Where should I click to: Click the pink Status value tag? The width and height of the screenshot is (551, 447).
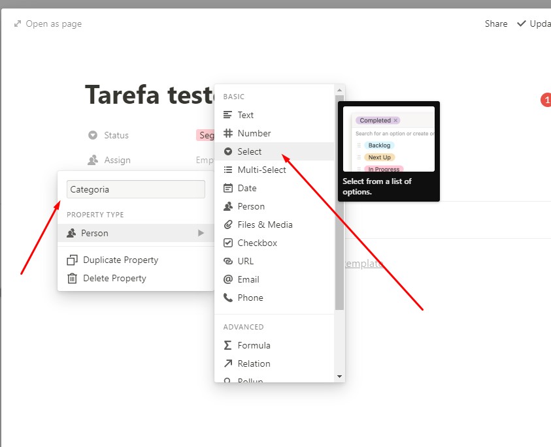pyautogui.click(x=205, y=135)
